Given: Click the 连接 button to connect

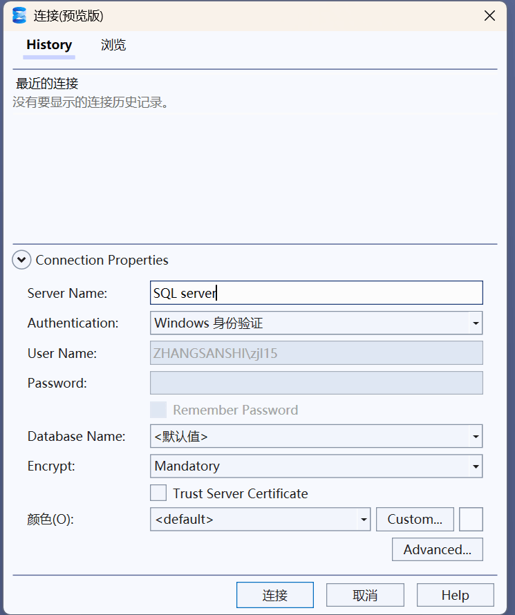Looking at the screenshot, I should [275, 595].
